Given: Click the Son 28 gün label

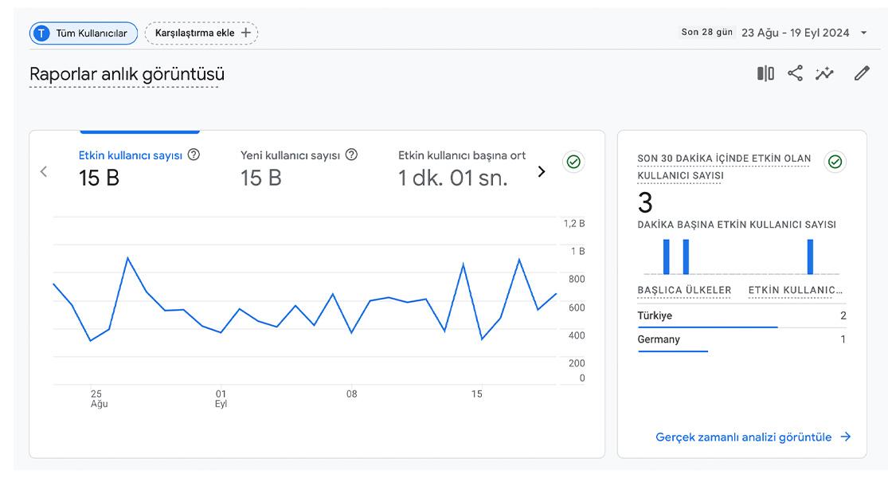Looking at the screenshot, I should [x=706, y=33].
